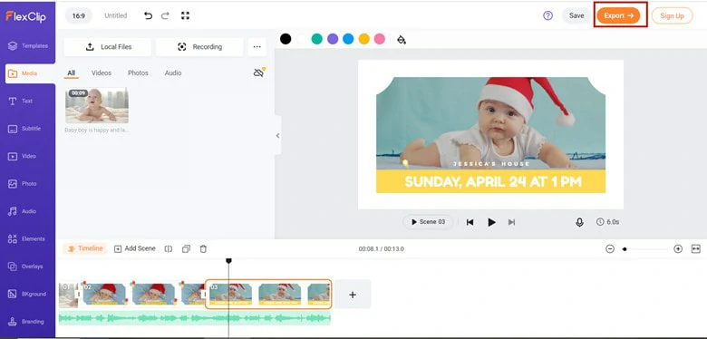
Task: Click the FlexClip logo
Action: click(25, 16)
